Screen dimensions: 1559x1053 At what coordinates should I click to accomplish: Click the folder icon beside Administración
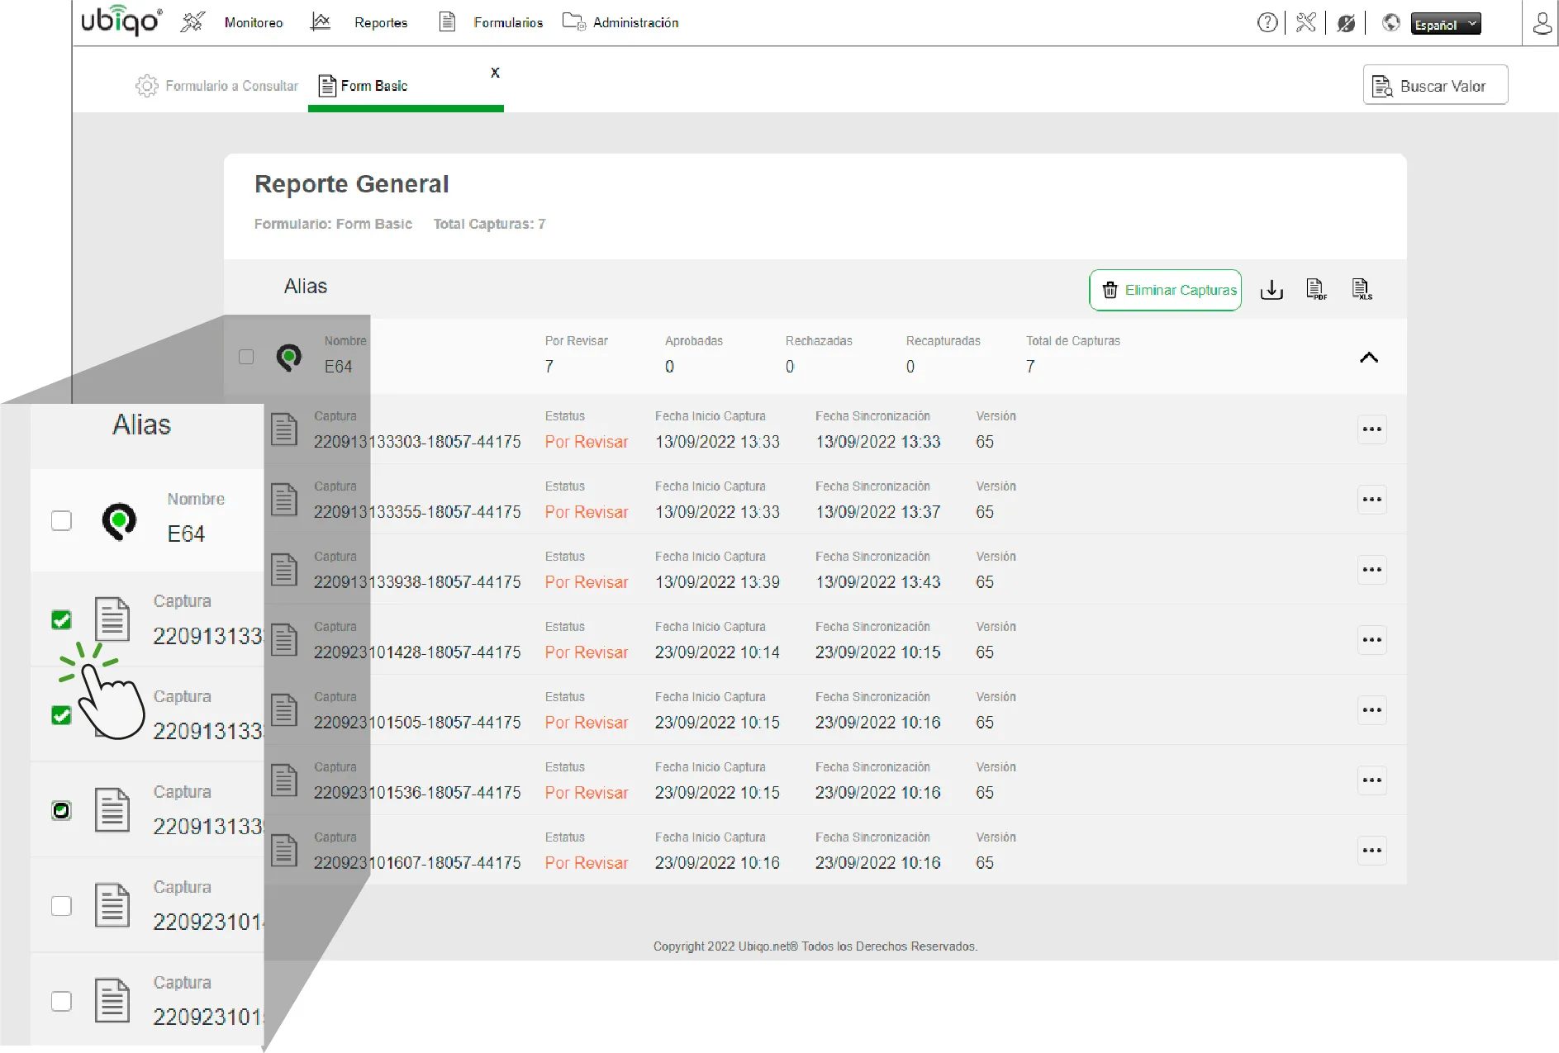click(x=573, y=21)
